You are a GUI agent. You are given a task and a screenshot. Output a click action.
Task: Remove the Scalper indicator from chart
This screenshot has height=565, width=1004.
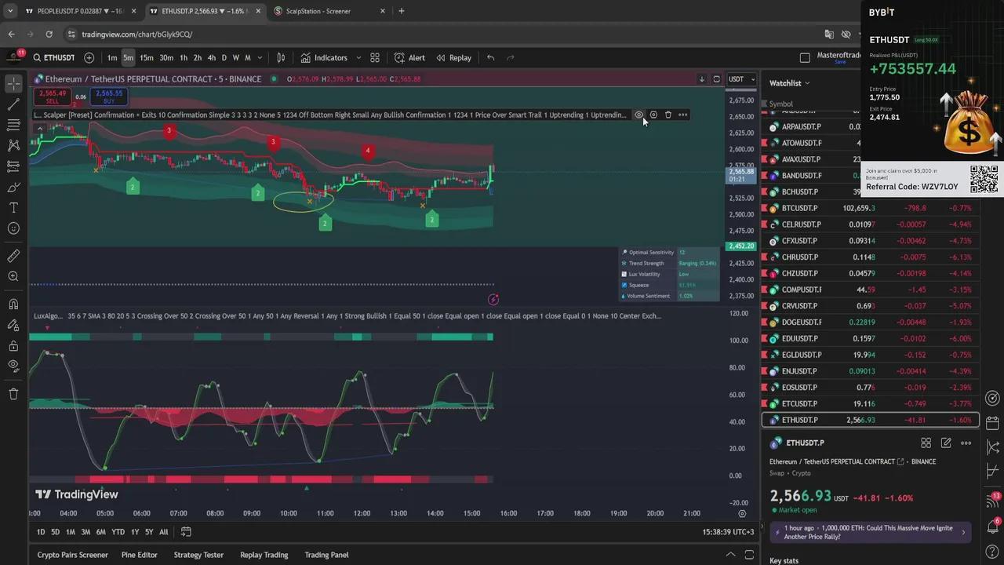click(668, 115)
